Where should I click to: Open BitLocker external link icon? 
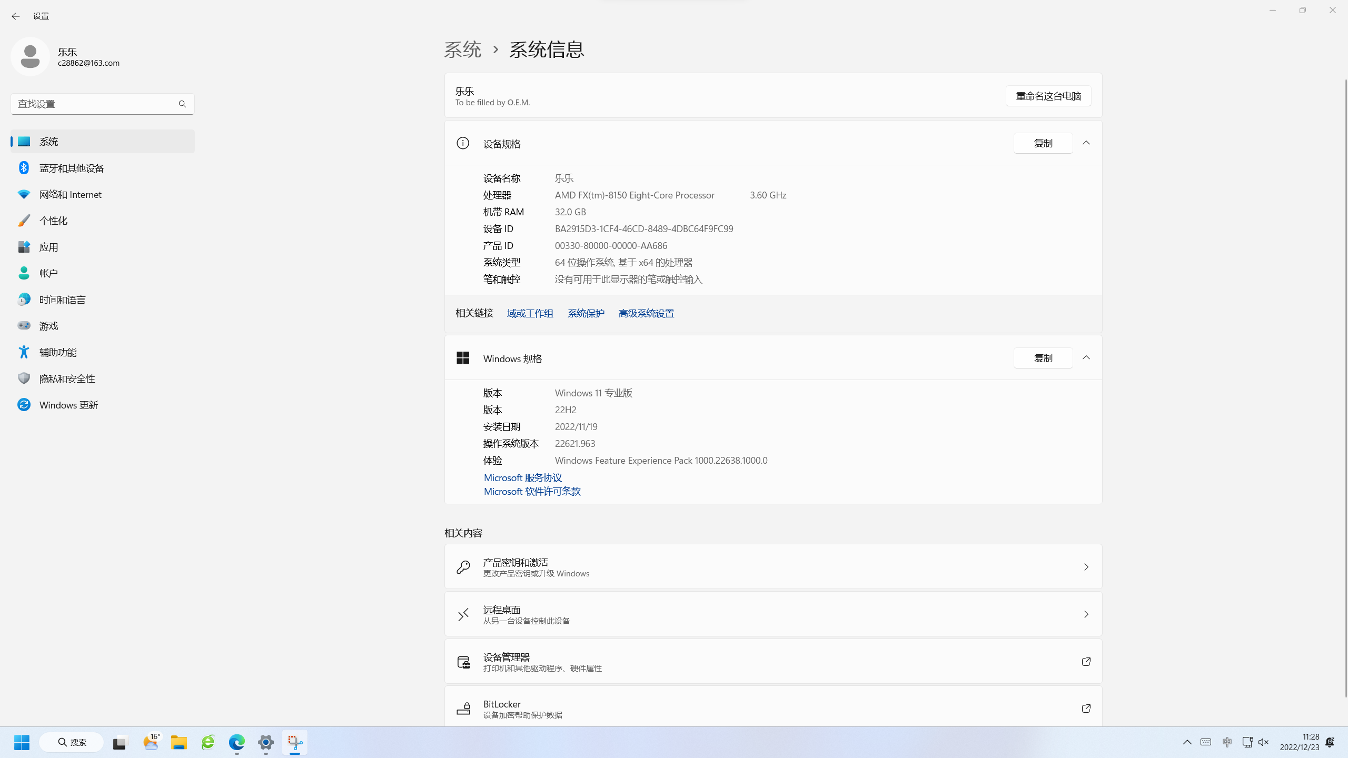[1086, 709]
